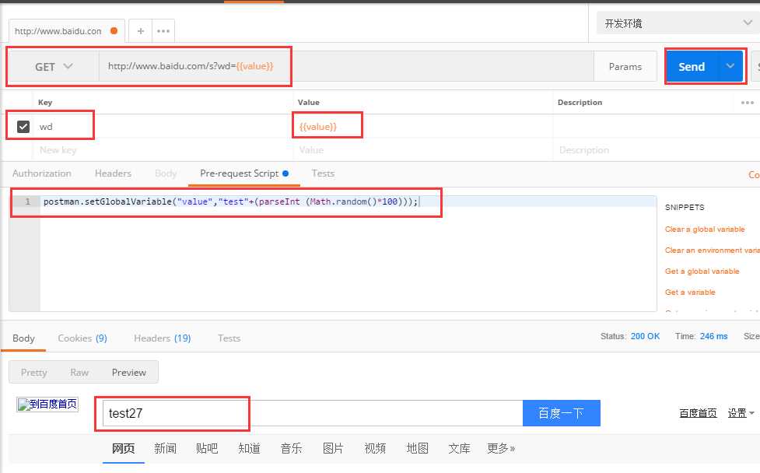Select the http://www.baidu.con request tab
This screenshot has width=760, height=473.
[x=66, y=31]
